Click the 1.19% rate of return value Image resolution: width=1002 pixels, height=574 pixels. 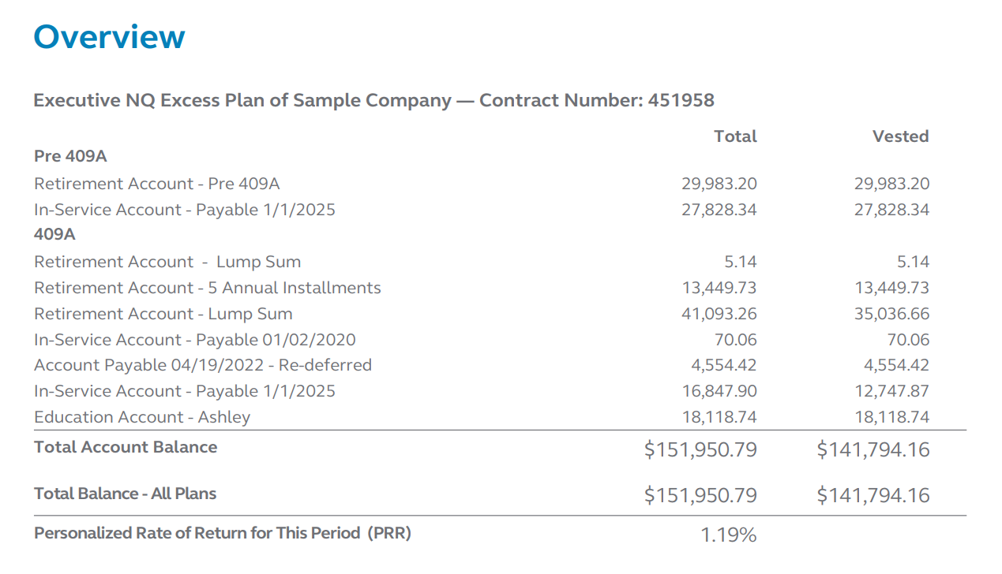(x=728, y=535)
